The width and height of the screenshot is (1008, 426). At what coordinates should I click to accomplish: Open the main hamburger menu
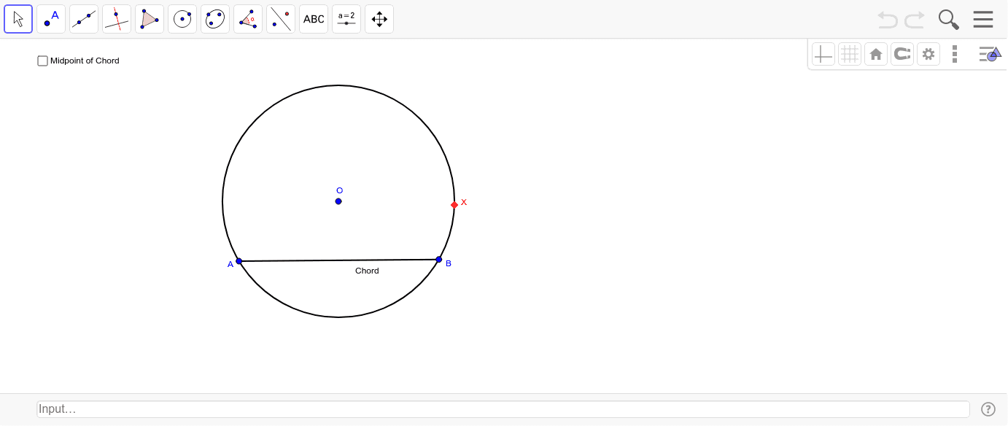(982, 19)
